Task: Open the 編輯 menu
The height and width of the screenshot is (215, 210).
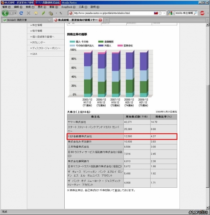Action: 18,7
